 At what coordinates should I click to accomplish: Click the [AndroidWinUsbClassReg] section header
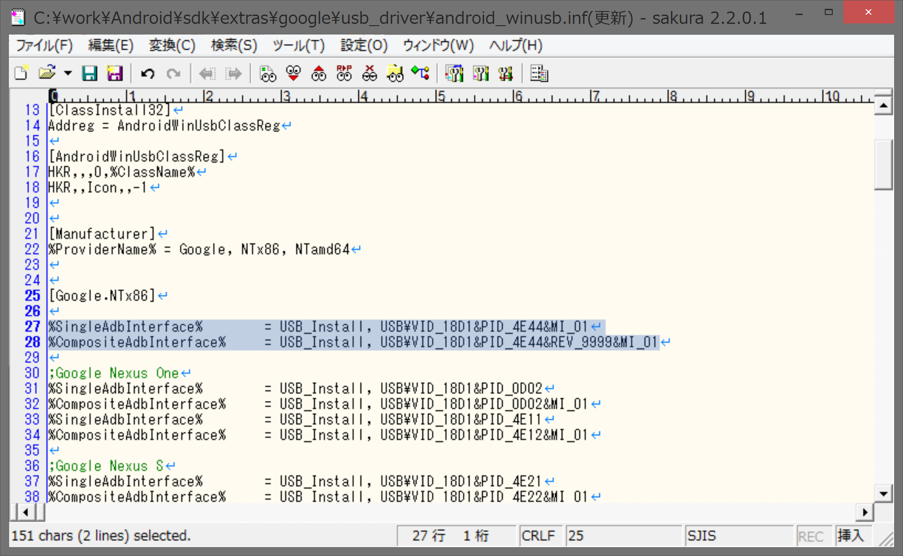coord(137,156)
